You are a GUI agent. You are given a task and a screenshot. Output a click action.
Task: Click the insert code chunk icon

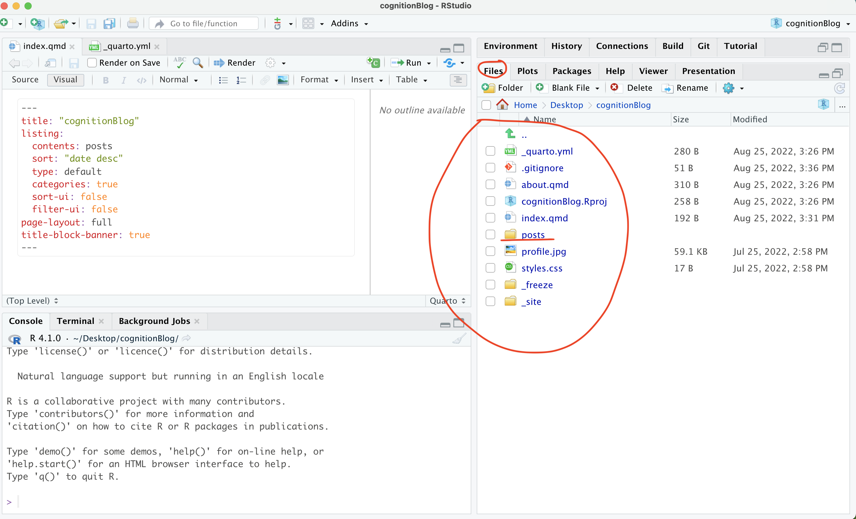click(x=373, y=63)
